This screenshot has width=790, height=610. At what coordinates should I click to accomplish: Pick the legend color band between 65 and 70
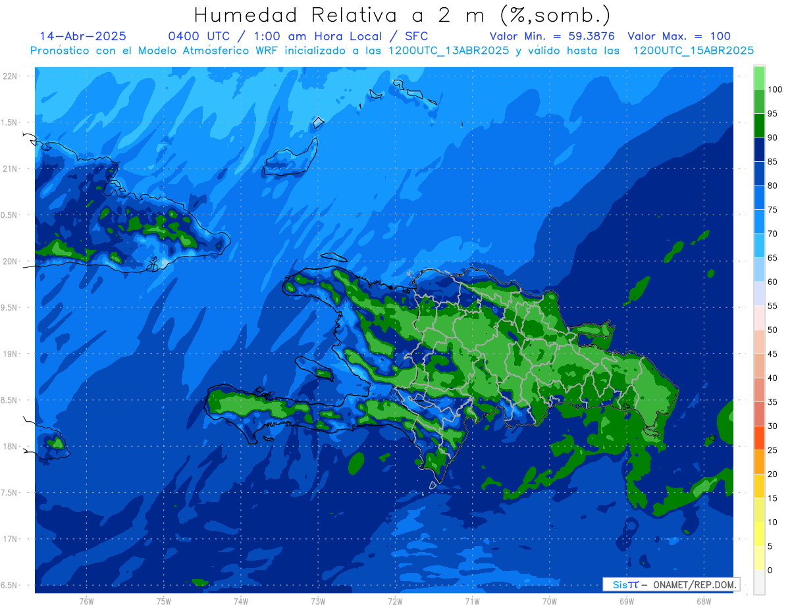759,245
